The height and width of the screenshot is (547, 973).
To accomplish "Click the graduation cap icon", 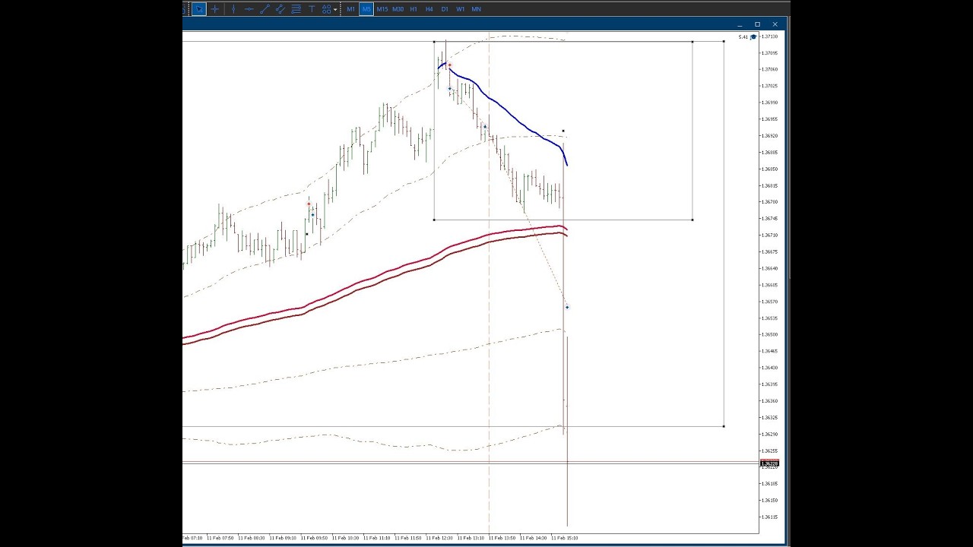I will (x=753, y=36).
